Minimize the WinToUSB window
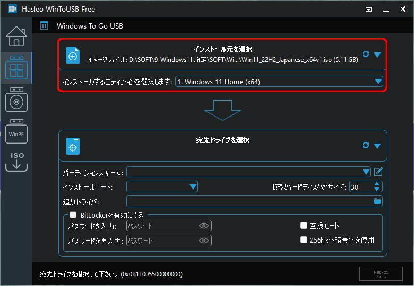414x286 pixels. point(386,10)
